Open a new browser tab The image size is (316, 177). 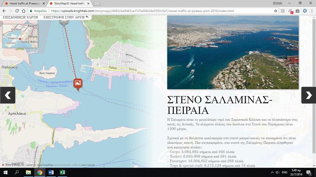[97, 4]
